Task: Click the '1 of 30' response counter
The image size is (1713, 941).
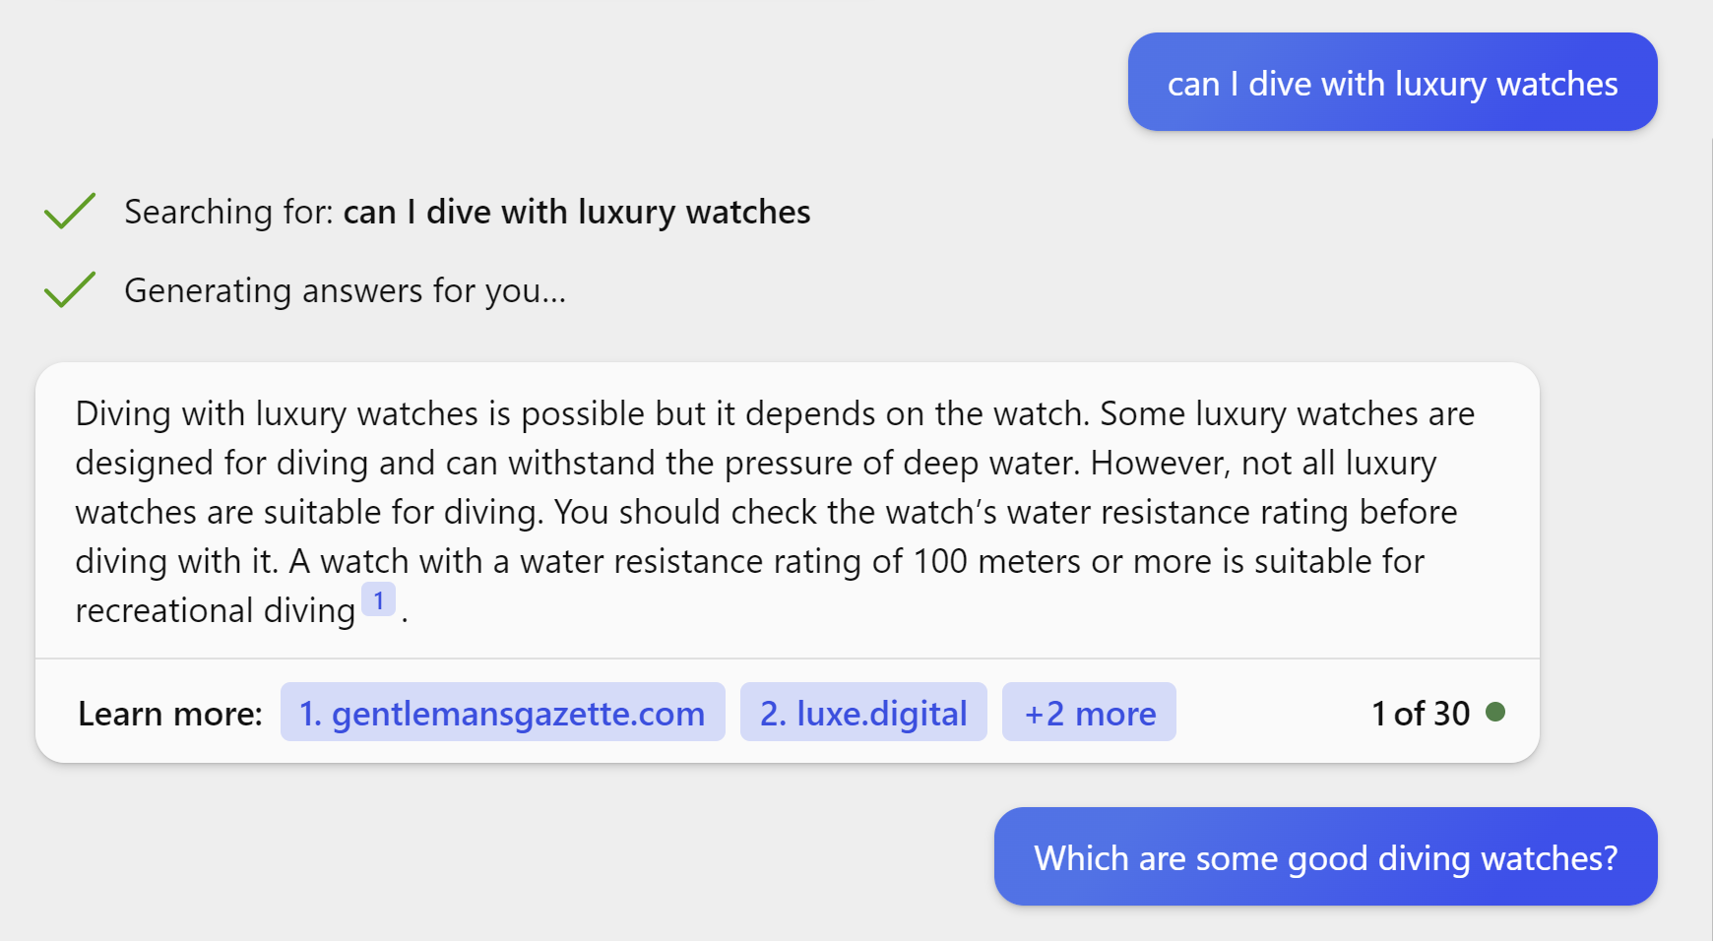Action: point(1419,713)
